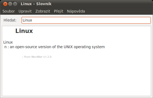The image size is (153, 98).
Task: Click the Linux definition text line
Action: coord(54,47)
